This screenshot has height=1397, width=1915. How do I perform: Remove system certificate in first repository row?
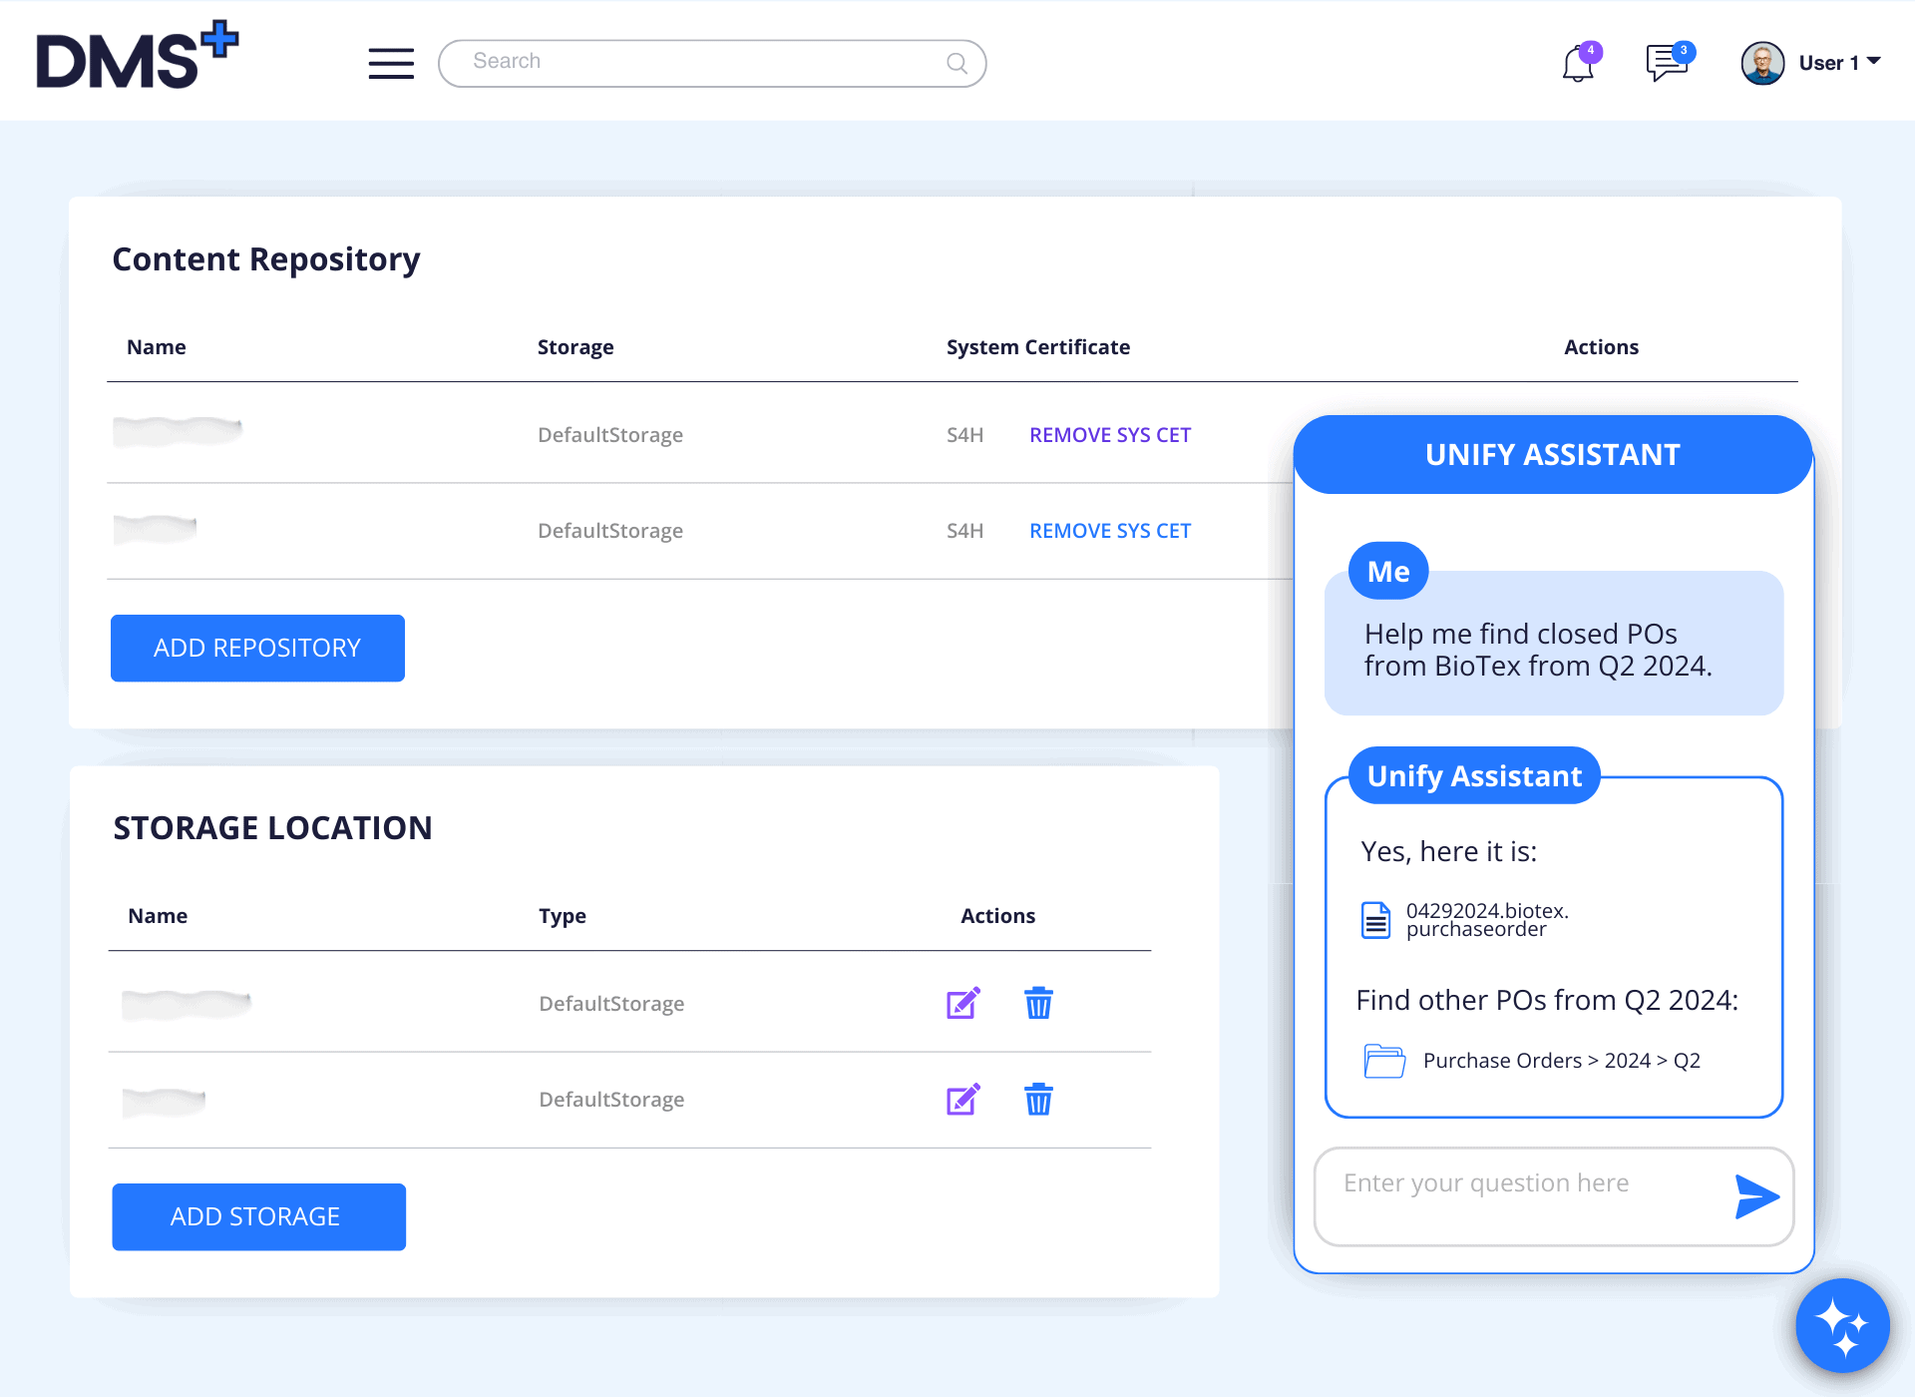pos(1110,435)
